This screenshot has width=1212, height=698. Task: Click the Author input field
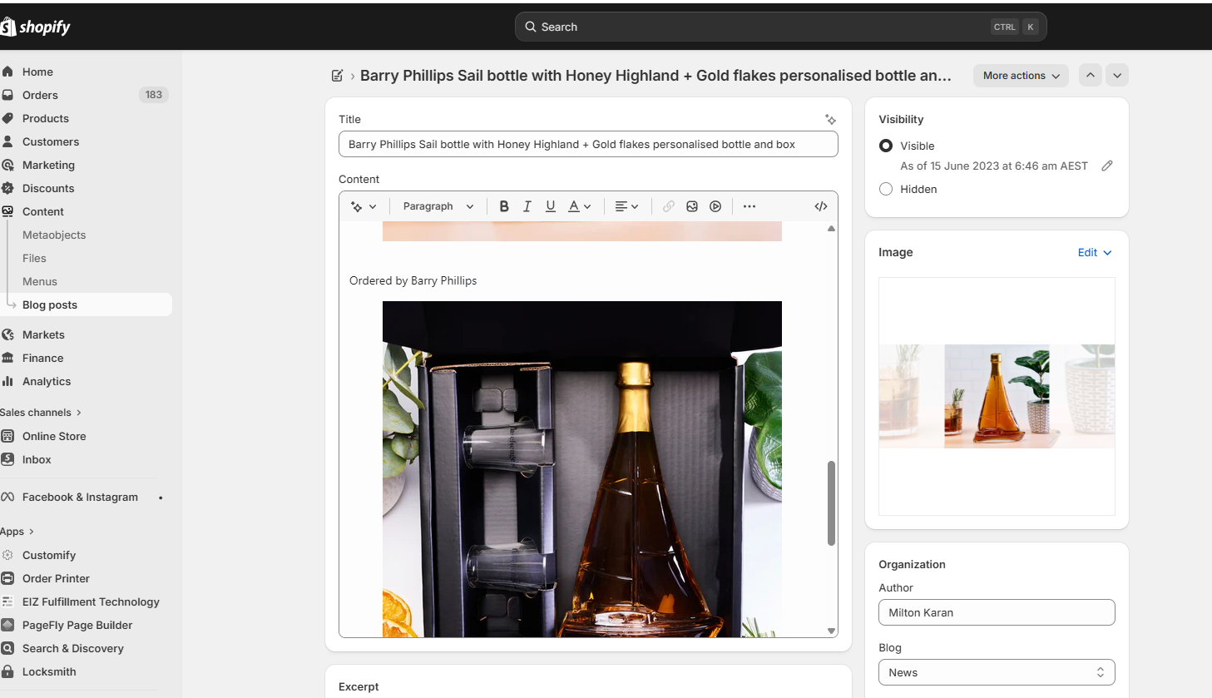[x=996, y=612]
